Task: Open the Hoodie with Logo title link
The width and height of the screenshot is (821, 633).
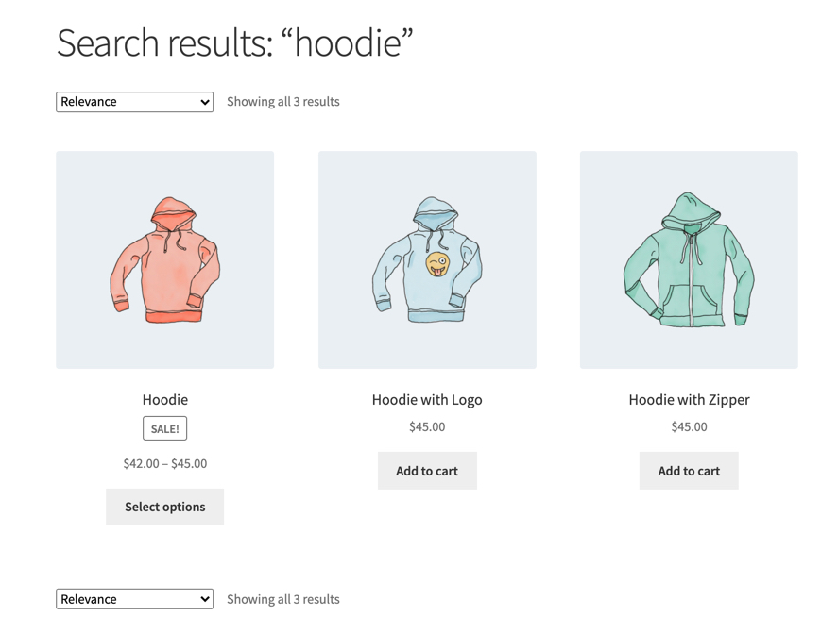Action: [427, 400]
